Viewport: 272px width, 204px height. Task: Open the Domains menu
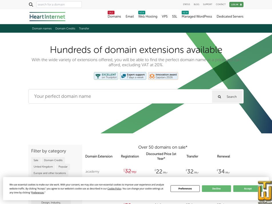[114, 17]
